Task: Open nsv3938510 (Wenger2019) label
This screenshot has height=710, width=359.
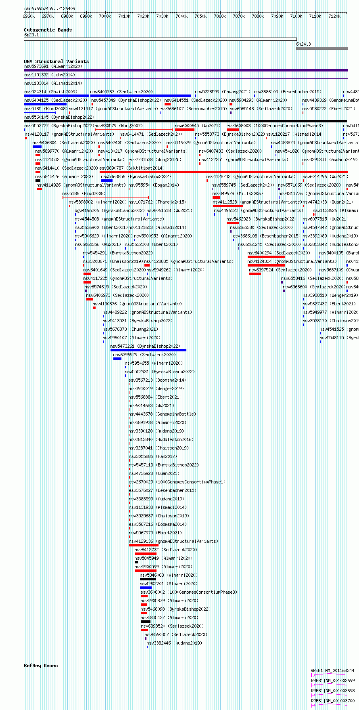Action: (x=330, y=295)
